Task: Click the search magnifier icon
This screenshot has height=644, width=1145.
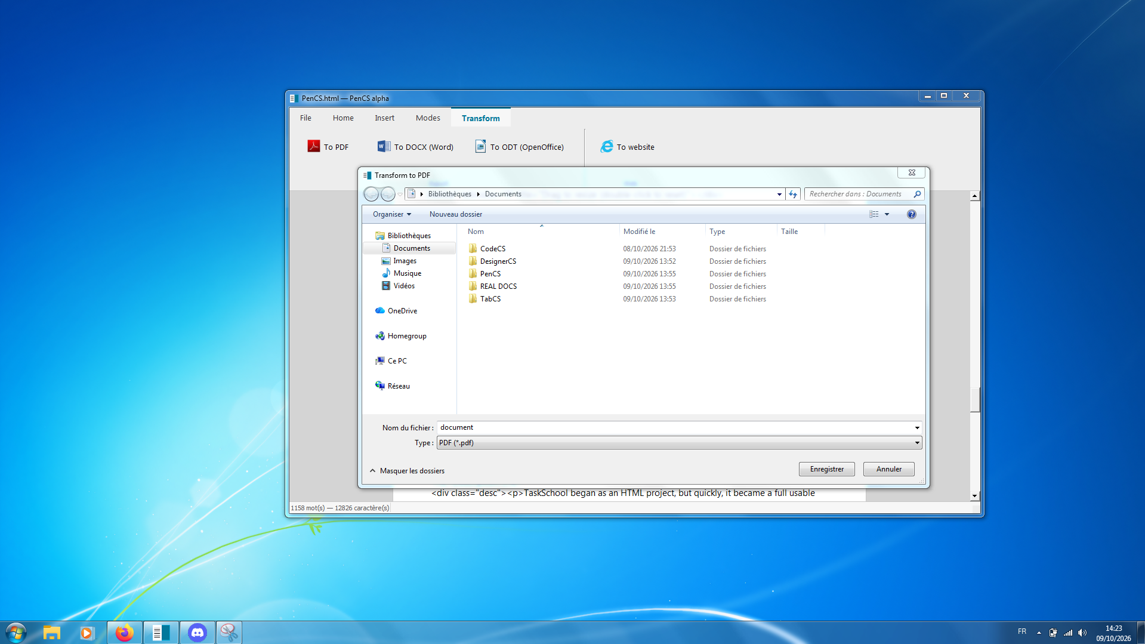Action: click(917, 194)
